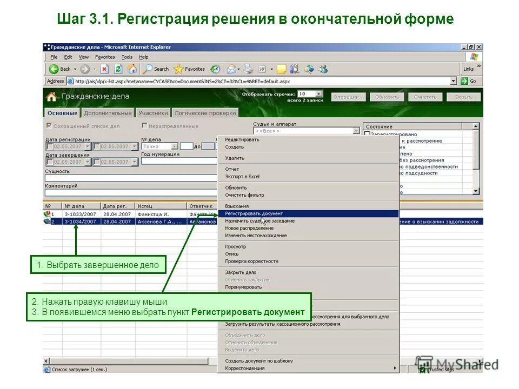Open the Mail envelope toolbar icon
Screen dimensions: 519x389
[231, 69]
